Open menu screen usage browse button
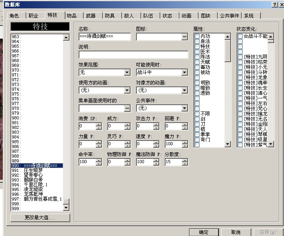This screenshot has height=236, width=284. (127, 108)
